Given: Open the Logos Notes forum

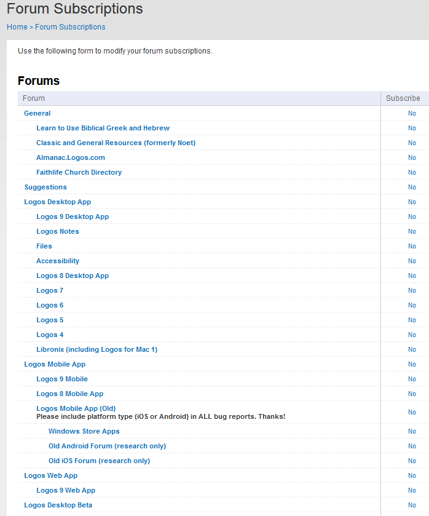Looking at the screenshot, I should point(58,231).
